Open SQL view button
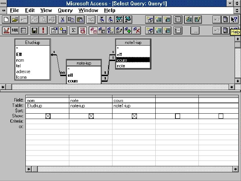The height and width of the screenshot is (181, 241). point(15,30)
